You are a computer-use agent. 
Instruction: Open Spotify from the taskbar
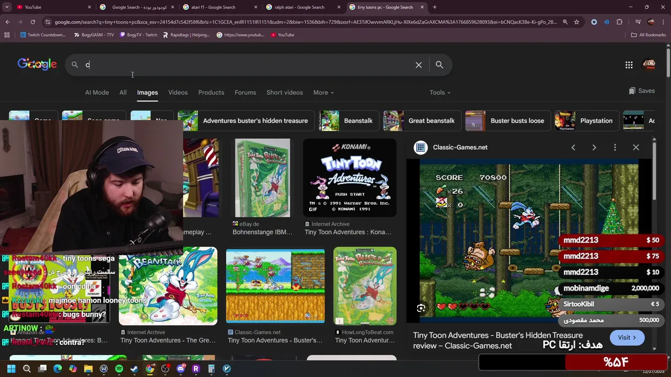pos(119,369)
